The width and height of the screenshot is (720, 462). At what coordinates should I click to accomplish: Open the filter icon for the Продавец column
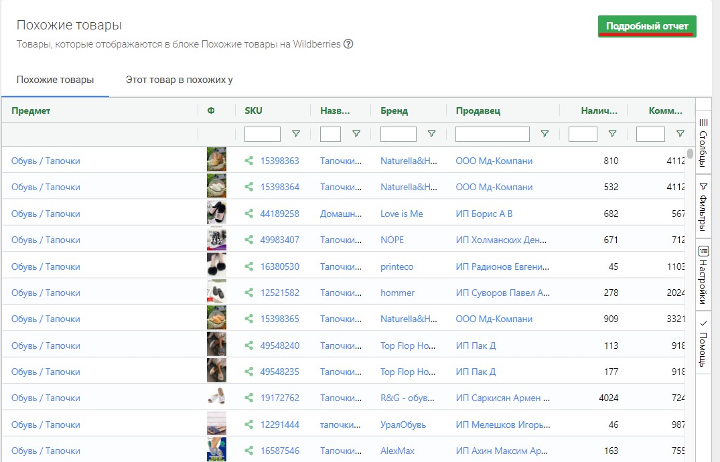(545, 134)
